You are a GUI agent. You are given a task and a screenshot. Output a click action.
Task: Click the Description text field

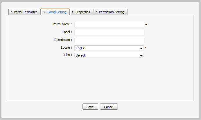pyautogui.click(x=109, y=40)
